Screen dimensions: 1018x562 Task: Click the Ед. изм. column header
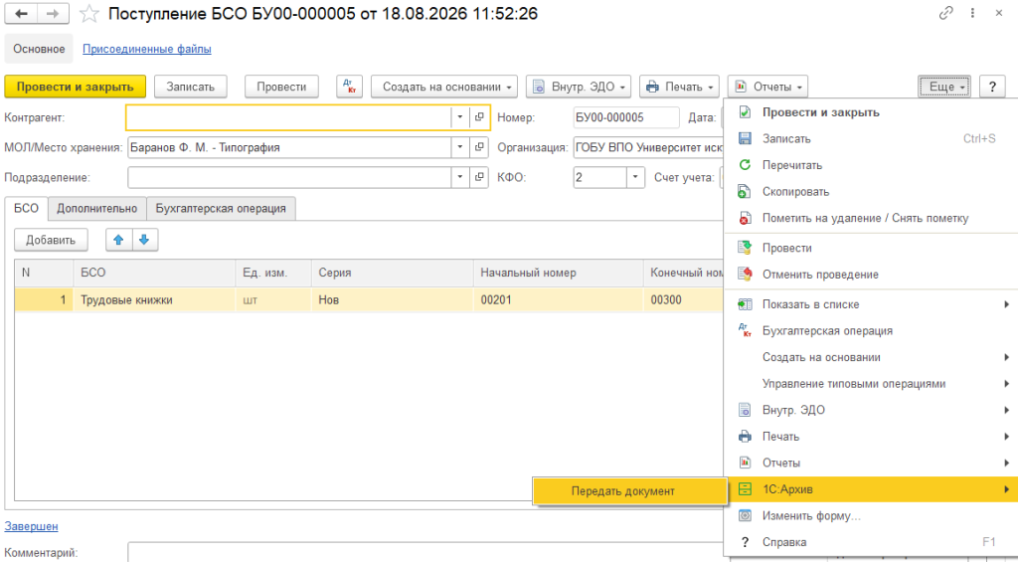pyautogui.click(x=273, y=273)
